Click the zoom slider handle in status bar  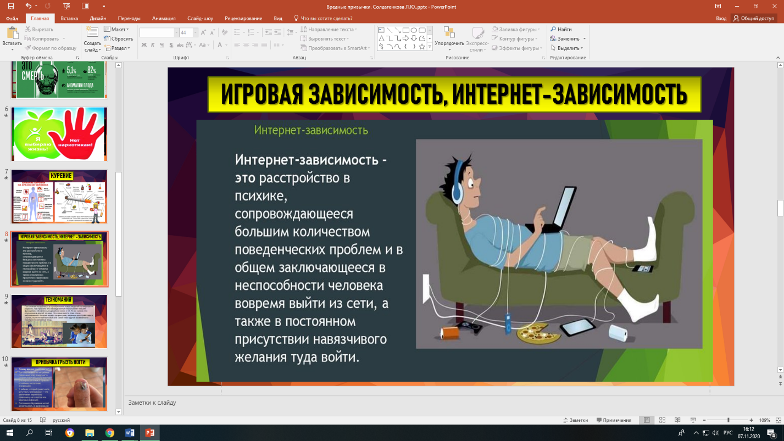[x=729, y=420]
